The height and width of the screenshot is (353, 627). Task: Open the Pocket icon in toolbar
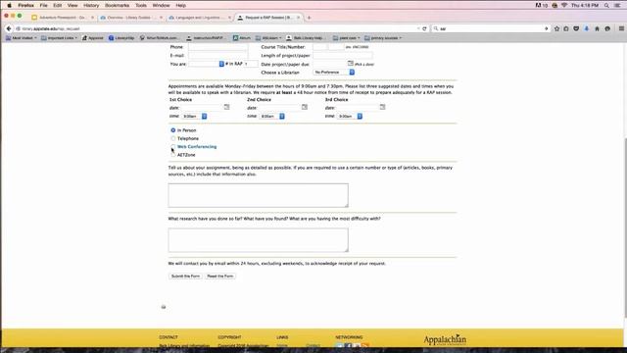(576, 28)
